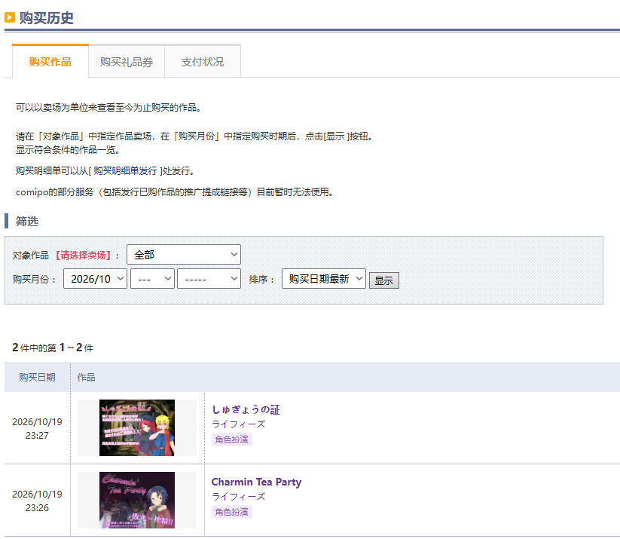
Task: Switch to the 购买作品 tab
Action: point(50,62)
